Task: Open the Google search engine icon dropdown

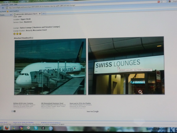Action: coord(170,1)
